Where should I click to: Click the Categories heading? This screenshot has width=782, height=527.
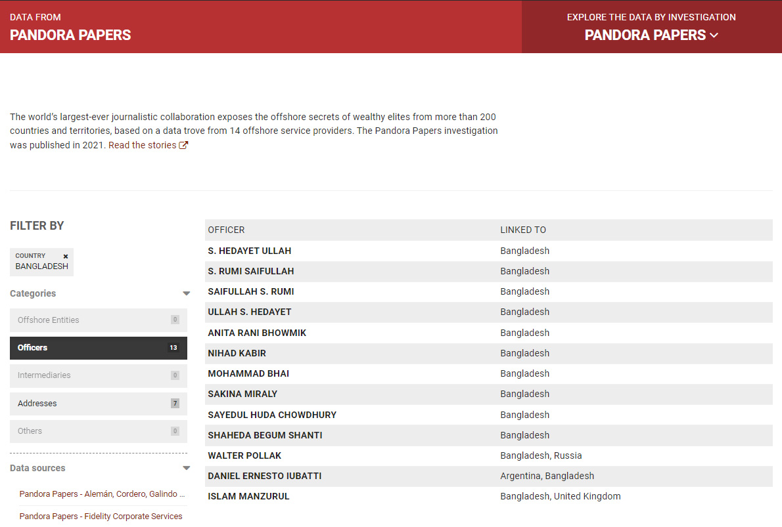pyautogui.click(x=33, y=293)
